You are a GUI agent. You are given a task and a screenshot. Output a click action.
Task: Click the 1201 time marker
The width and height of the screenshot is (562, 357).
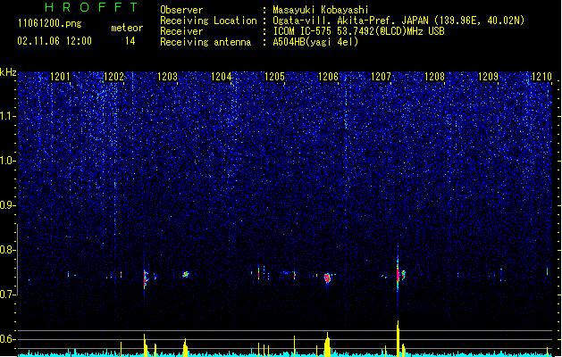coord(60,77)
